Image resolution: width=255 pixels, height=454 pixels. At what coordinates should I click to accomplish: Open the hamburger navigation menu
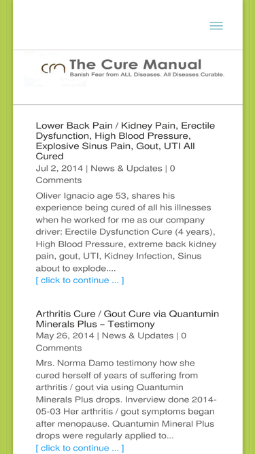pos(216,26)
